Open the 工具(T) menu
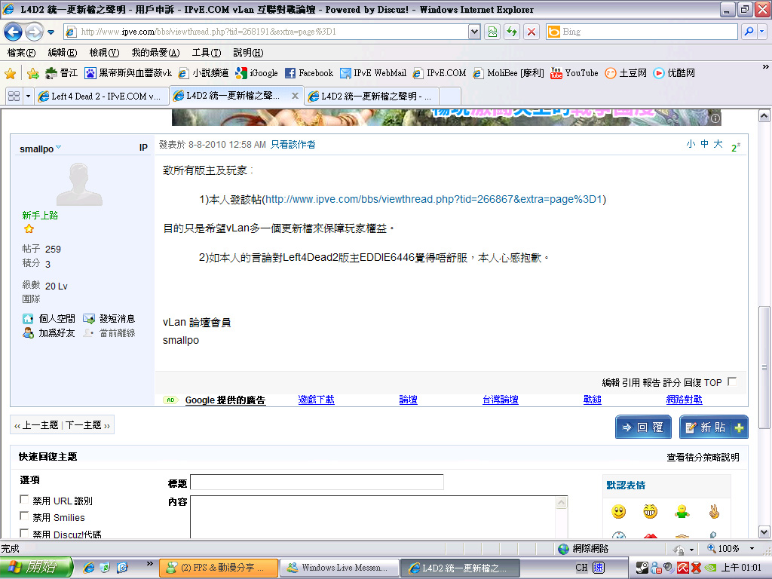This screenshot has width=772, height=579. 206,53
